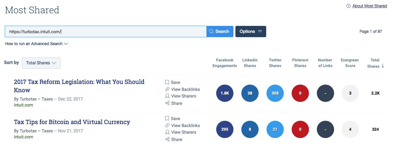The width and height of the screenshot is (393, 145).
Task: Expand the Options dropdown menu
Action: [251, 32]
